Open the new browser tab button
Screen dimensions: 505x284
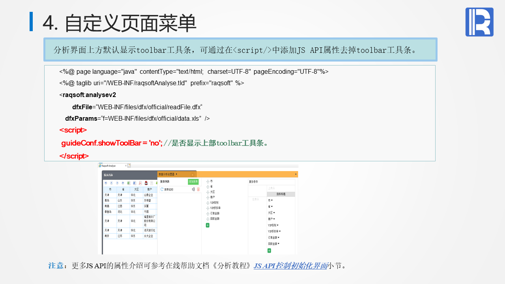click(x=129, y=166)
